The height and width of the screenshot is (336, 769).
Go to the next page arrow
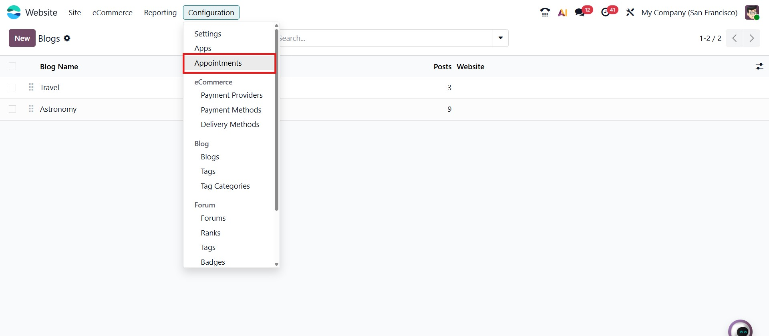pos(751,38)
